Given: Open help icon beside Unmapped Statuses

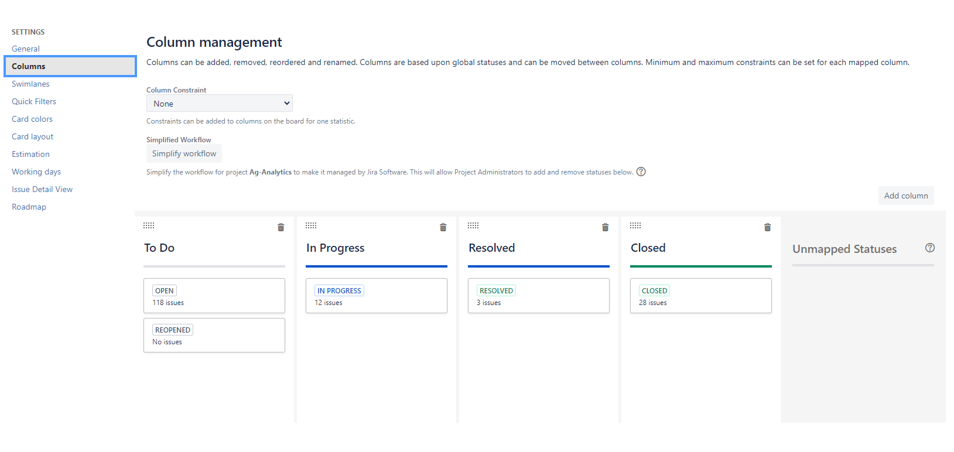Looking at the screenshot, I should point(930,248).
